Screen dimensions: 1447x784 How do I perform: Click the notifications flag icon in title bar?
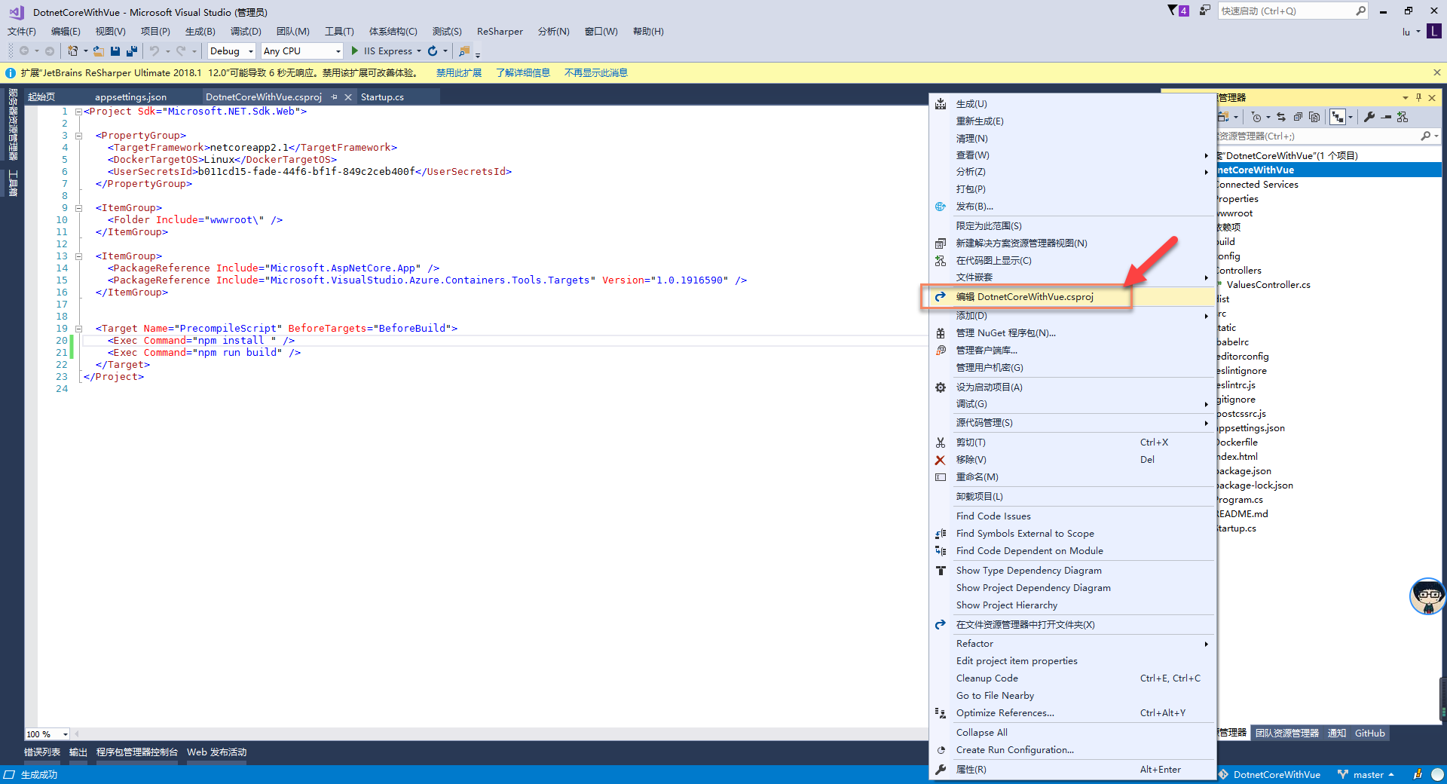point(1173,11)
